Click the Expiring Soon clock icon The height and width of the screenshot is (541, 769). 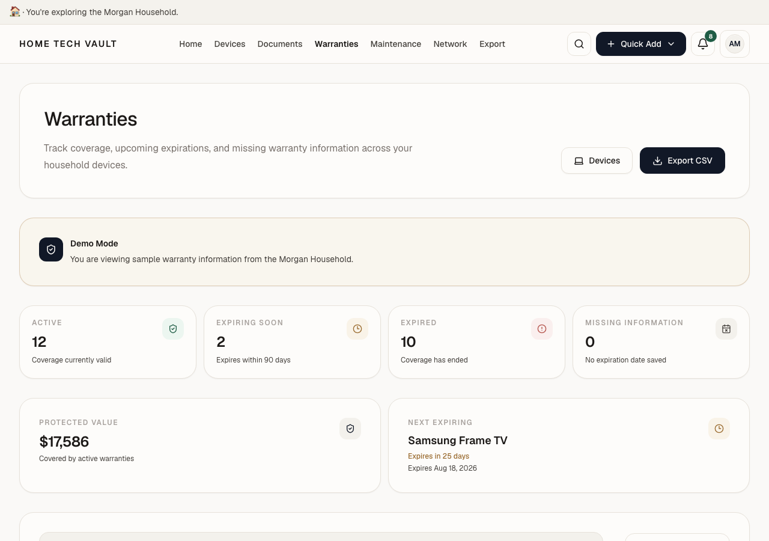pyautogui.click(x=357, y=329)
